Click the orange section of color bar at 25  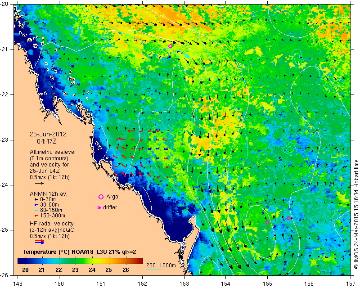coord(108,261)
